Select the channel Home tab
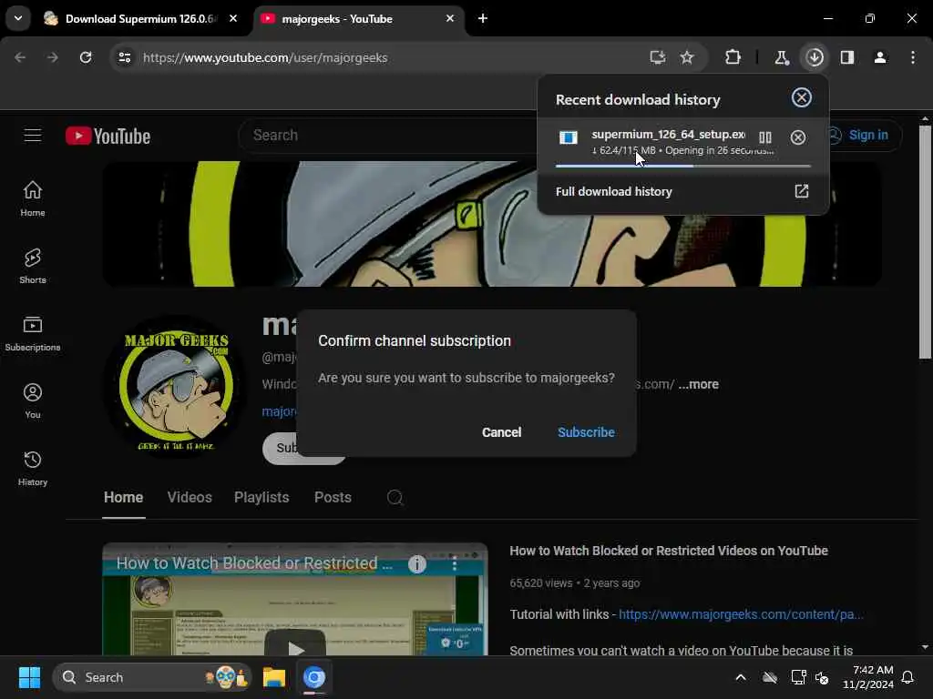Image resolution: width=933 pixels, height=699 pixels. tap(123, 498)
